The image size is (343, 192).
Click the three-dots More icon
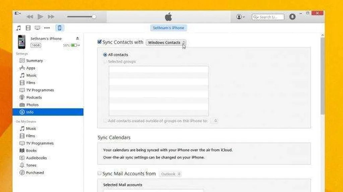coord(47,28)
